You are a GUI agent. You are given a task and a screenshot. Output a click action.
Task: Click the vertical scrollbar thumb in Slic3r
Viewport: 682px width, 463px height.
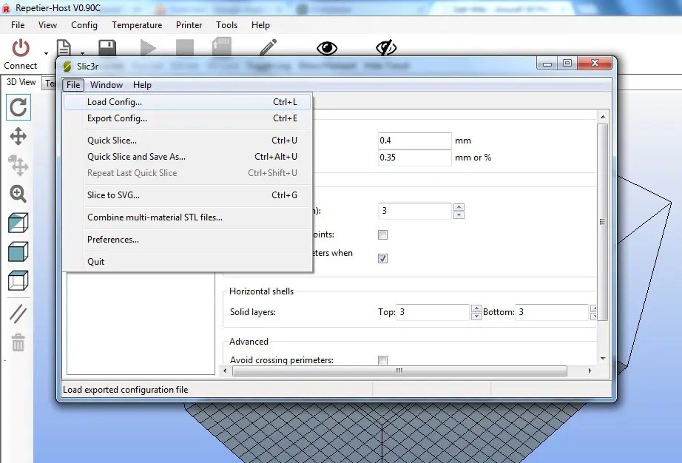click(602, 222)
